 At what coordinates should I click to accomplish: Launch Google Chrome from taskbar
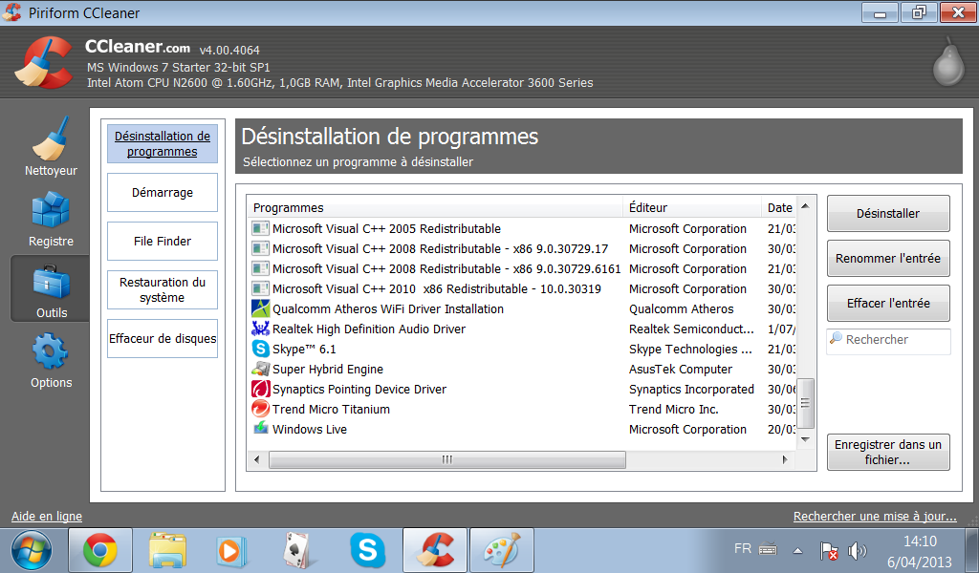tap(99, 550)
